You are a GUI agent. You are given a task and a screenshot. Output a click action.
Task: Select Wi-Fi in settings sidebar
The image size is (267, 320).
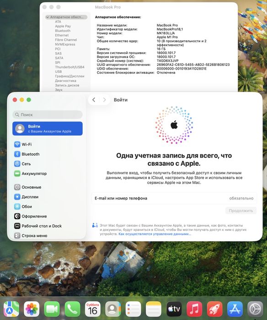point(48,144)
